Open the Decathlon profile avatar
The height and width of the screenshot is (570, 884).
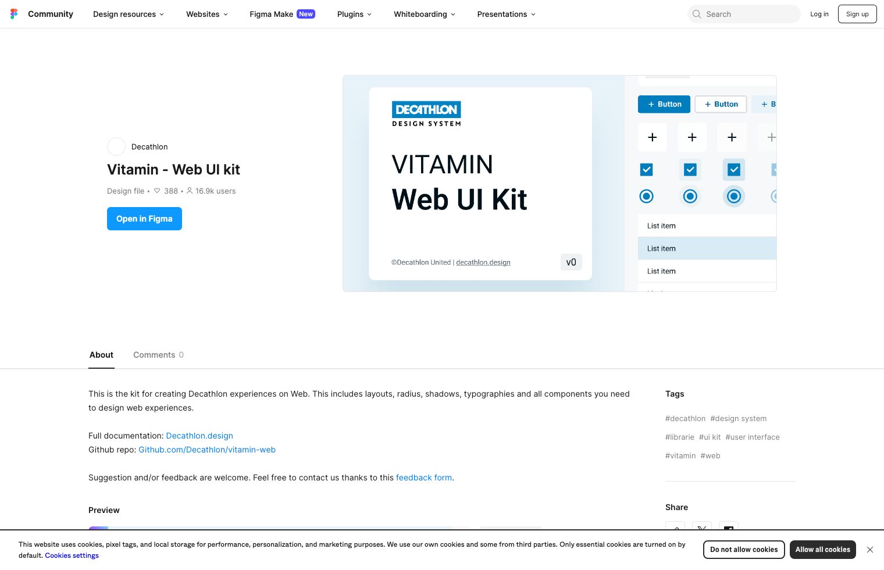click(x=116, y=147)
